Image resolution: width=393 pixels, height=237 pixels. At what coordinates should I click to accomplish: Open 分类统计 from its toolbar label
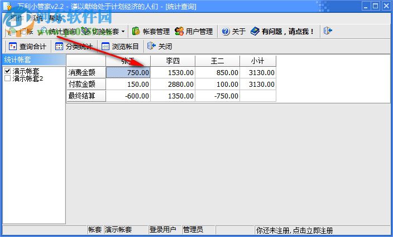coord(79,46)
